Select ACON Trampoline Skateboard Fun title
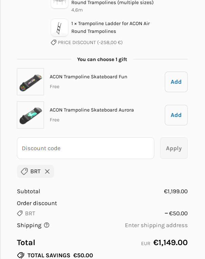 [x=88, y=77]
